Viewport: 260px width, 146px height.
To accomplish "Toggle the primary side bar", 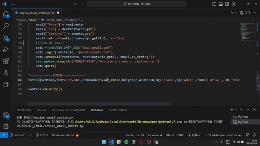I will pyautogui.click(x=214, y=4).
